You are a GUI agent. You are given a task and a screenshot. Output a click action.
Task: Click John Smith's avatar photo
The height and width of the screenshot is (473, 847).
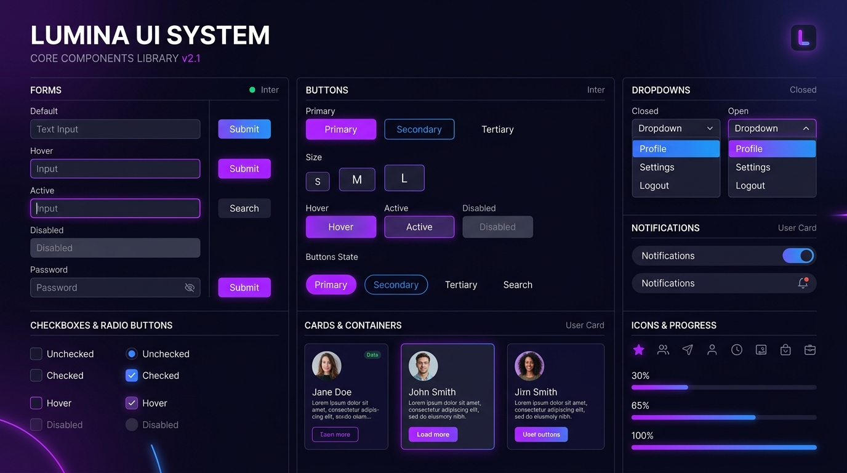coord(423,366)
